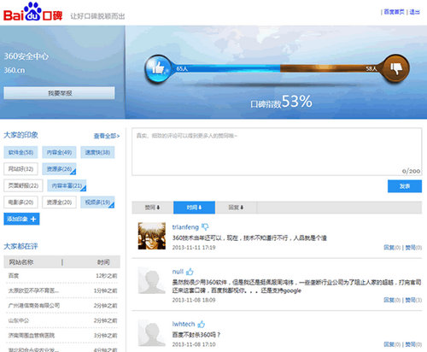Click the brown 58人 disapproval bar
The width and height of the screenshot is (427, 352).
[x=331, y=68]
